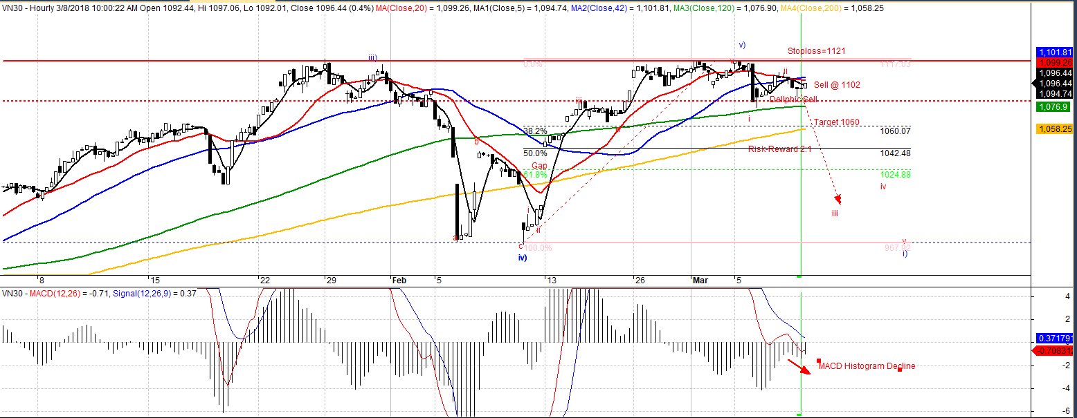Screen dimensions: 1077x418
Task: Click the black current-price pointer tag 1,096.44
Action: click(1054, 73)
